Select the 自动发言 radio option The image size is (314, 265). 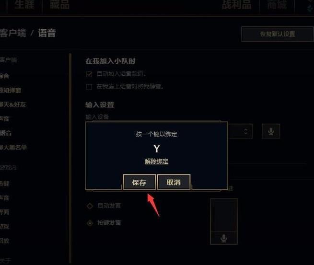[x=90, y=206]
